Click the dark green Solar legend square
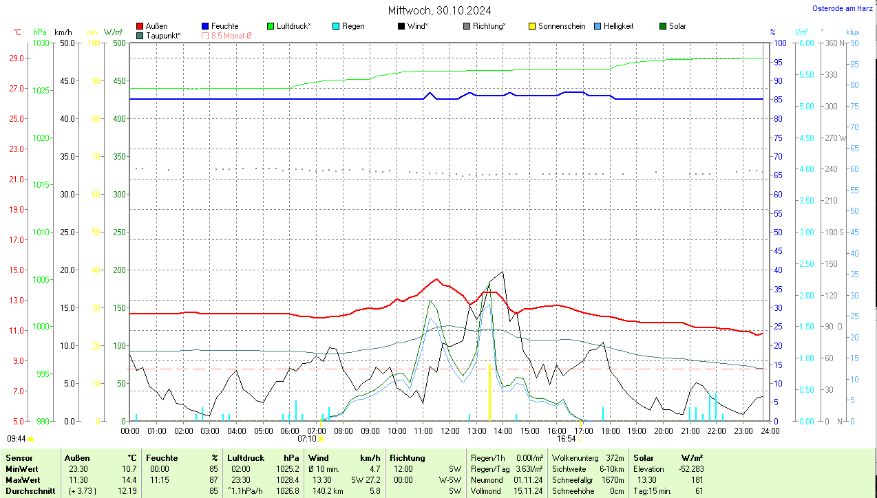The height and width of the screenshot is (498, 877). [663, 26]
